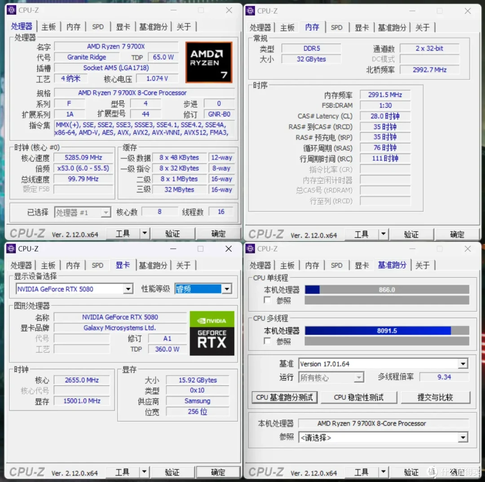Click the 插槽 Socket AM5 (LGA1718) value

tap(116, 68)
